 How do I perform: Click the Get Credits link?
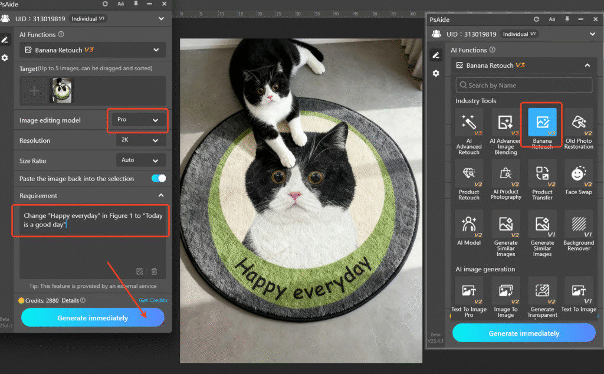tap(153, 300)
